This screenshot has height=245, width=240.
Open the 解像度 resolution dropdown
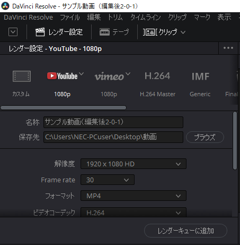(x=134, y=164)
